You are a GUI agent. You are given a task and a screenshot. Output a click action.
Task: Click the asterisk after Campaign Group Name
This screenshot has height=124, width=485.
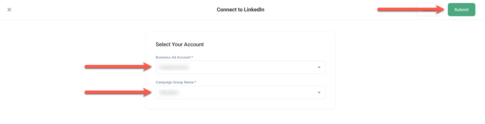click(195, 82)
